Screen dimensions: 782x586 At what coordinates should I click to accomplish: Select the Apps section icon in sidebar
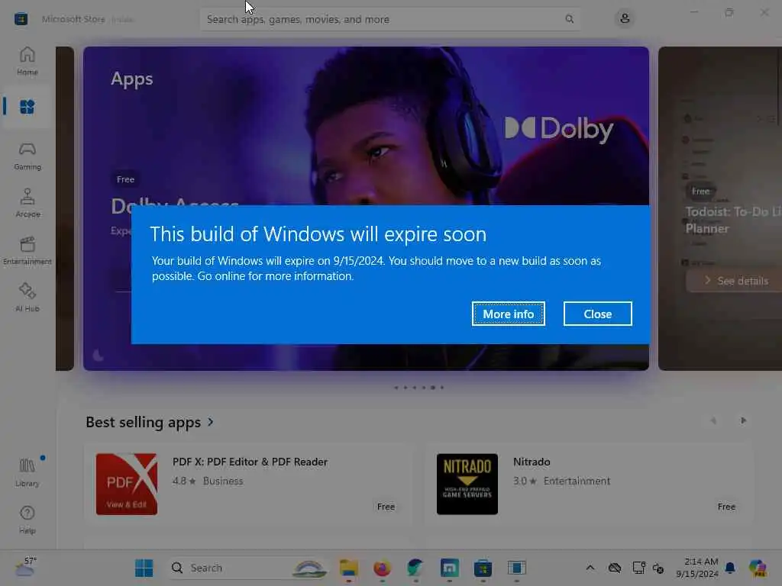(27, 107)
